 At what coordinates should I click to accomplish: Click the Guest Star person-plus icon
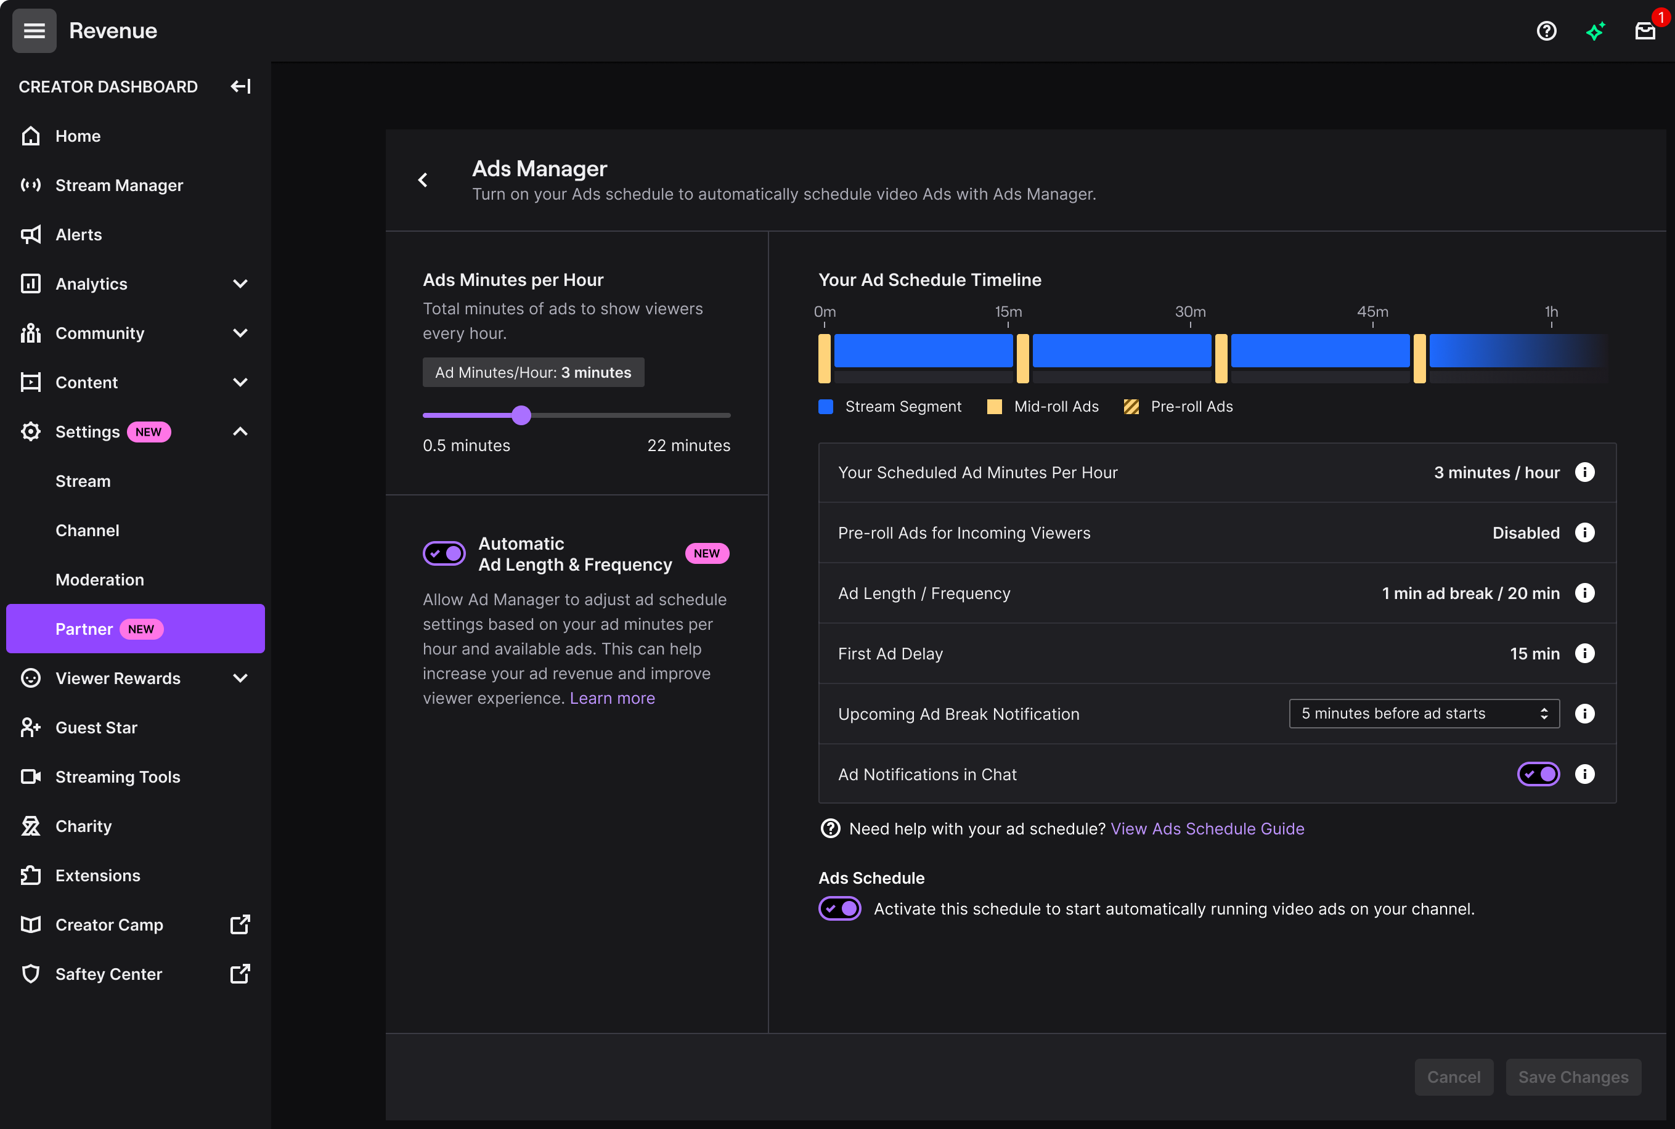pyautogui.click(x=30, y=728)
